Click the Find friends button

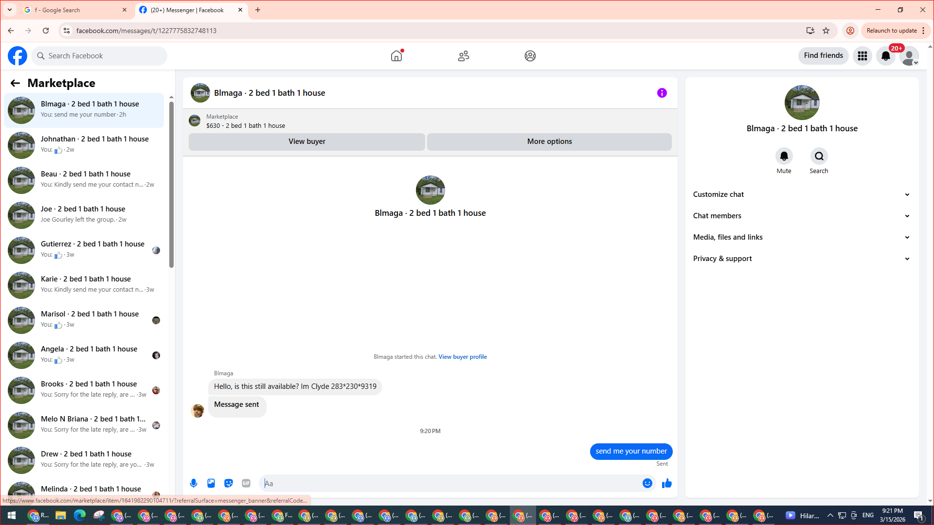(823, 56)
